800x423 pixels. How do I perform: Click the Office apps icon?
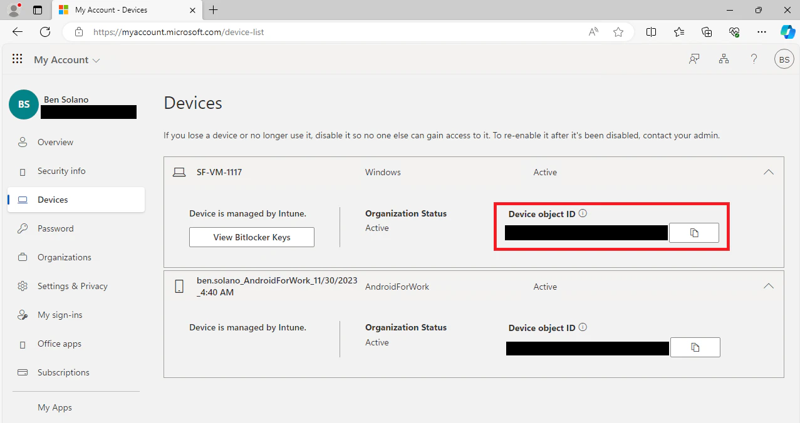coord(23,344)
